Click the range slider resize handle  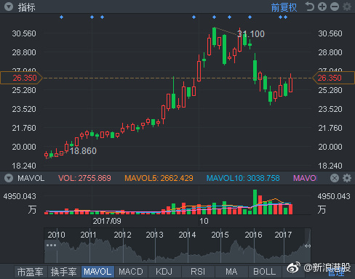(308, 246)
